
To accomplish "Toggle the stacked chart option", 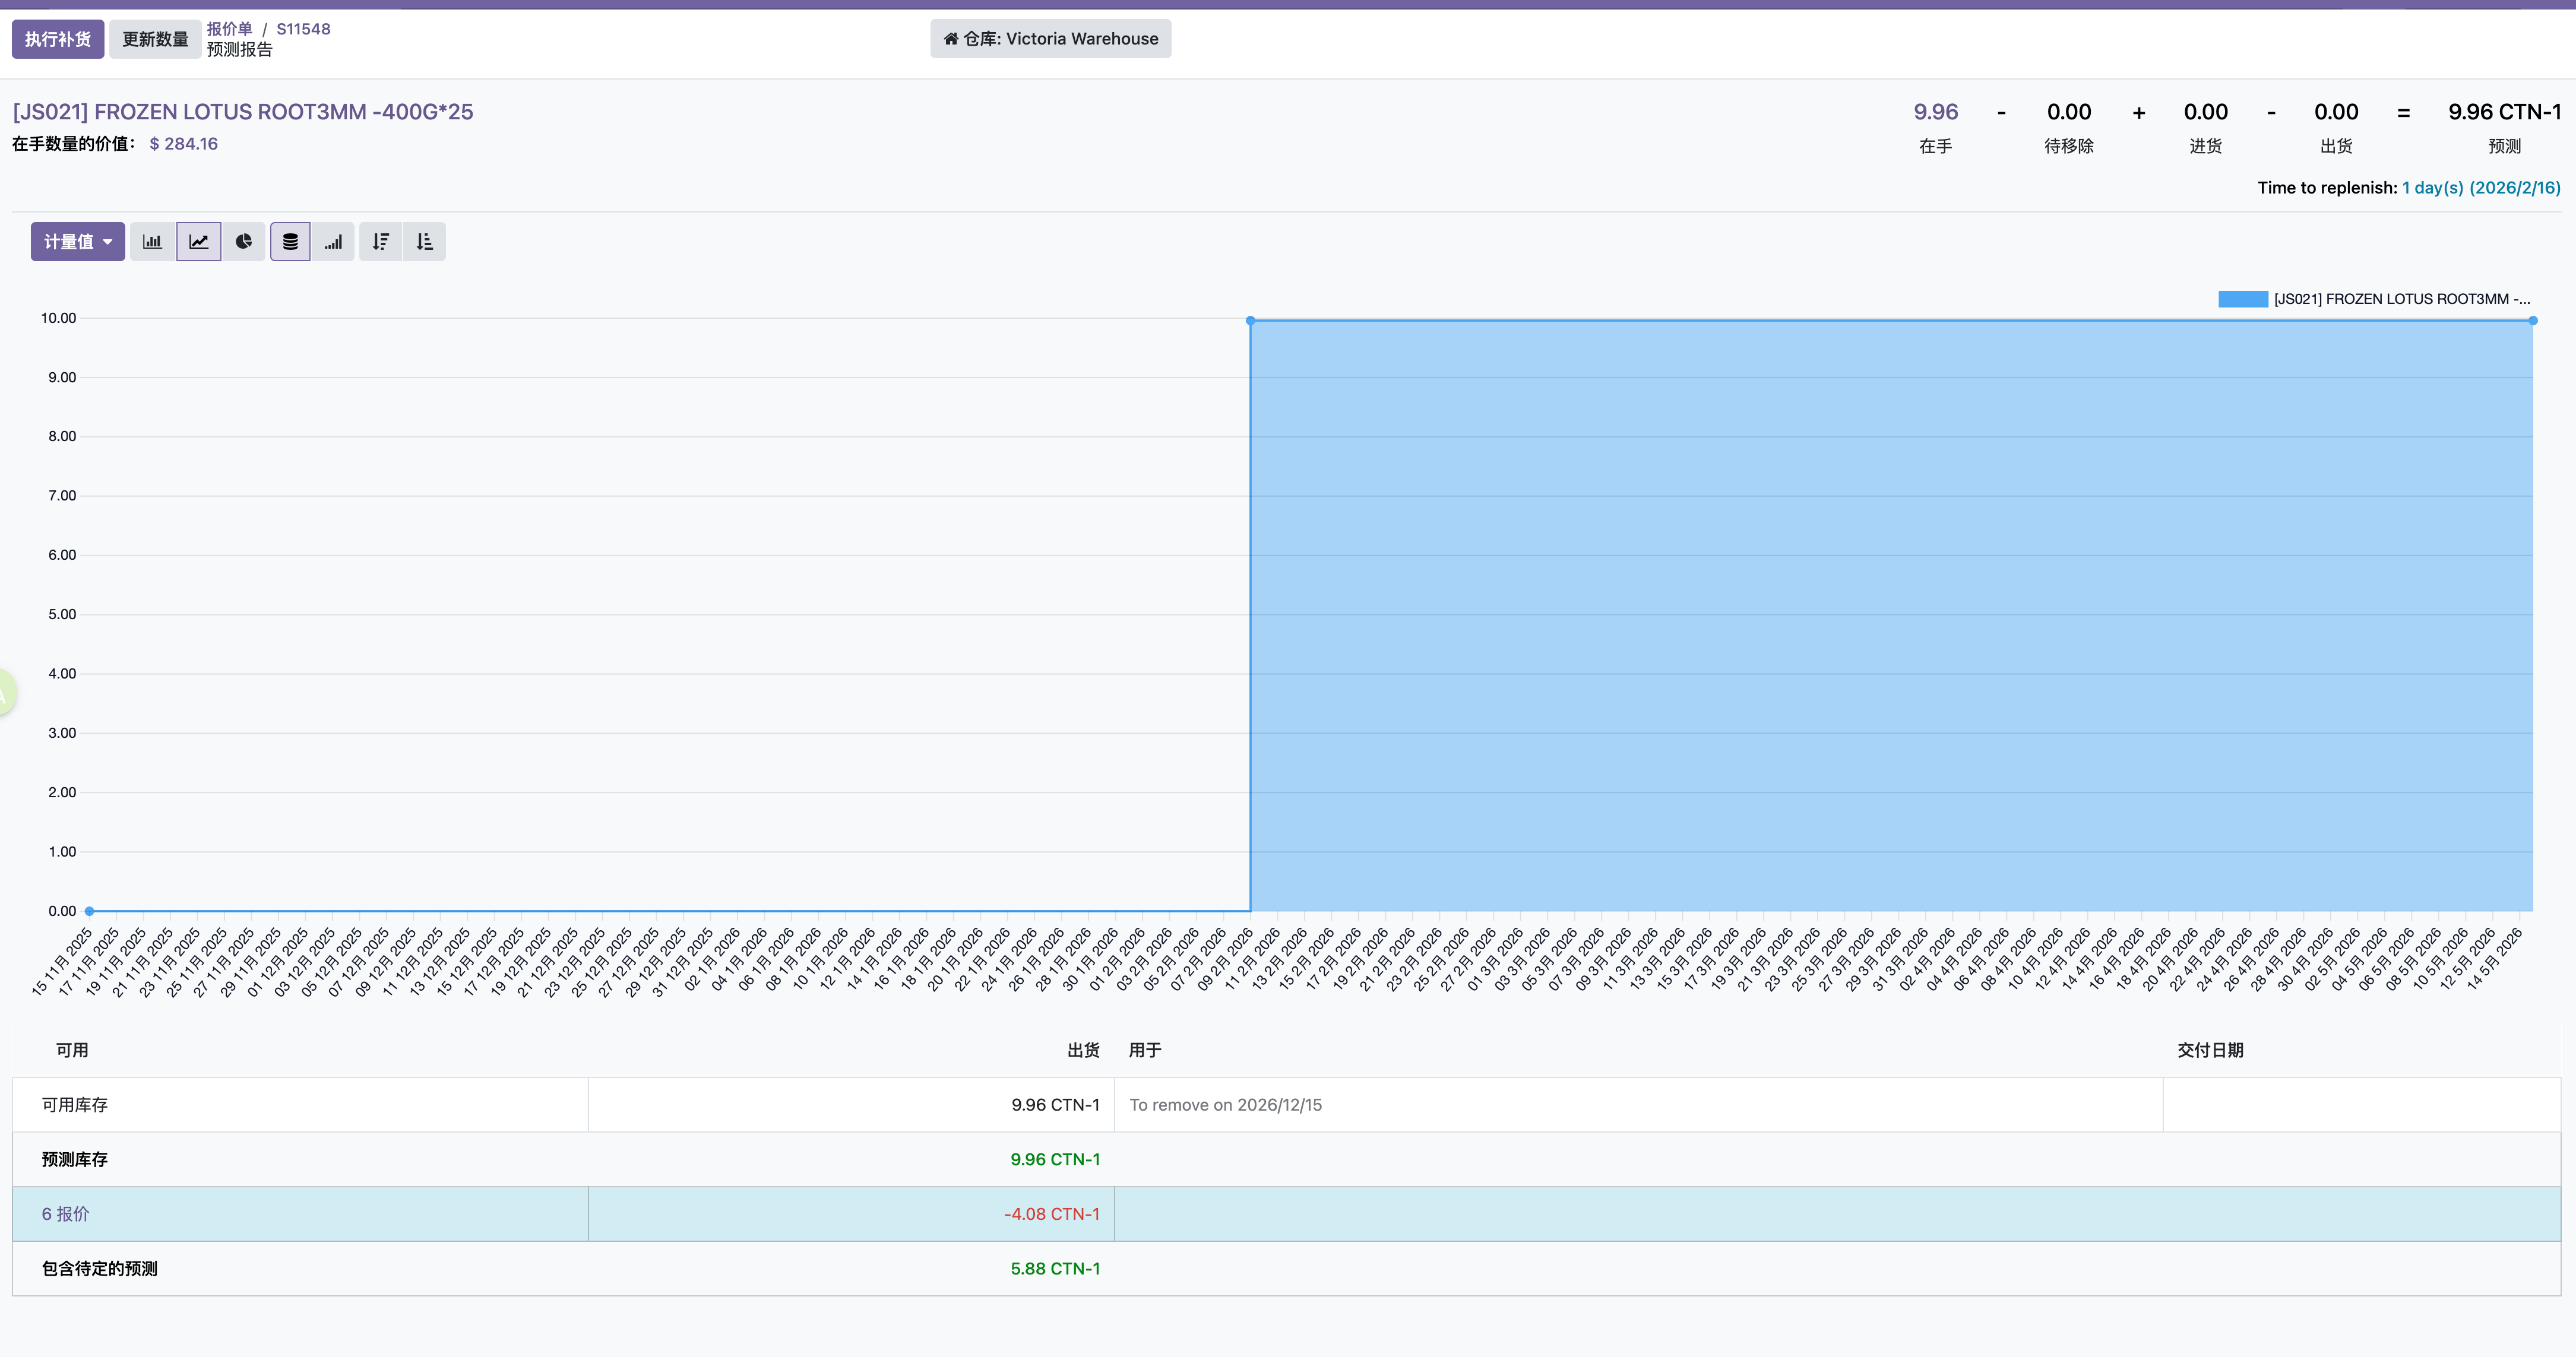I will tap(290, 242).
